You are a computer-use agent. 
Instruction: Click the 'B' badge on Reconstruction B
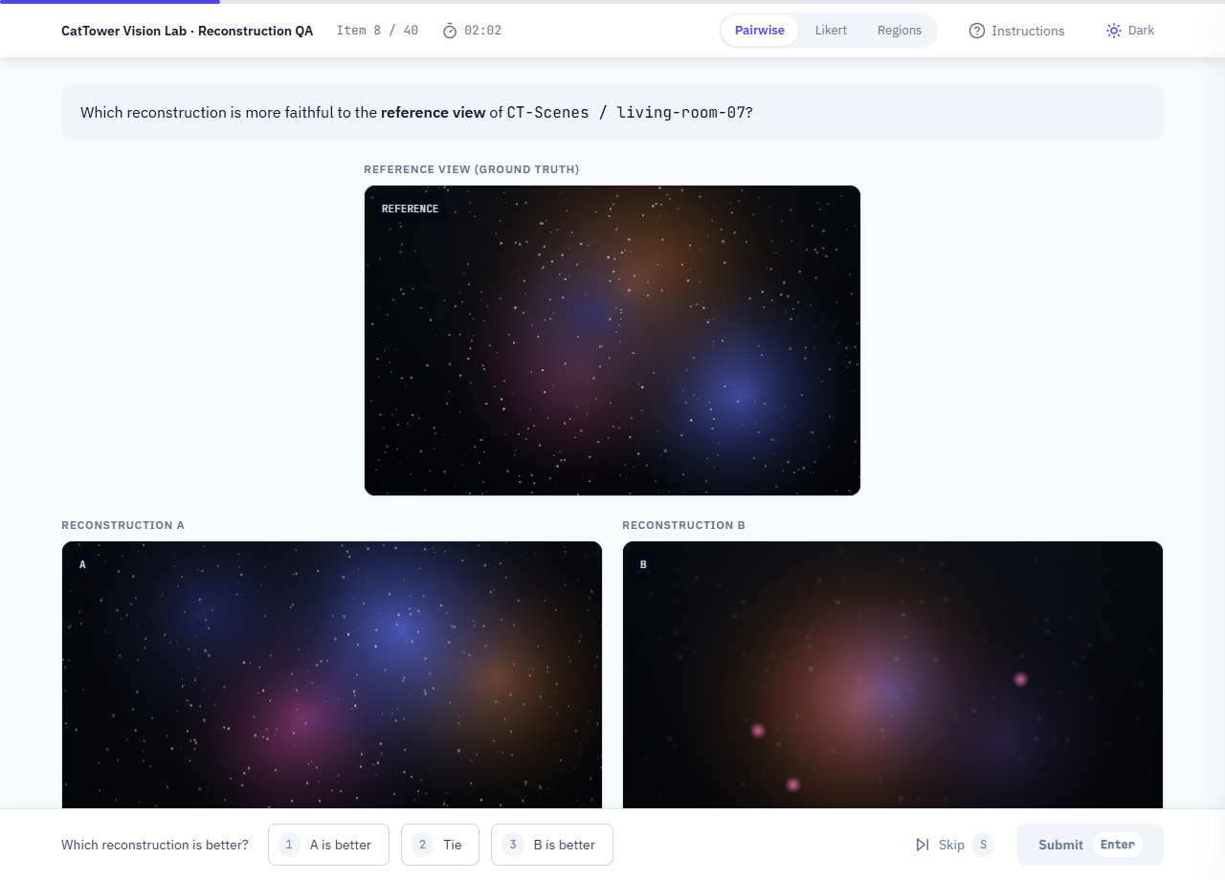643,564
